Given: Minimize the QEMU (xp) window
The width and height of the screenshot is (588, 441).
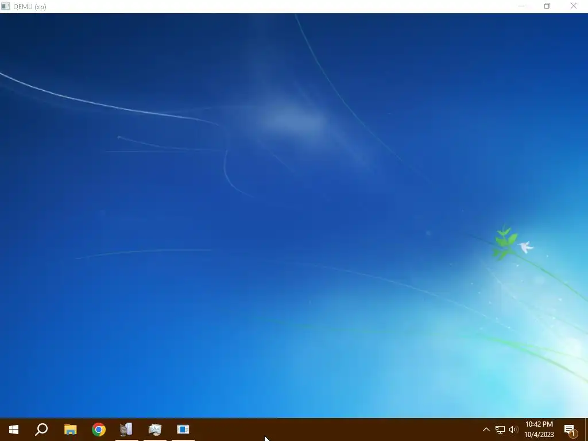Looking at the screenshot, I should 521,6.
